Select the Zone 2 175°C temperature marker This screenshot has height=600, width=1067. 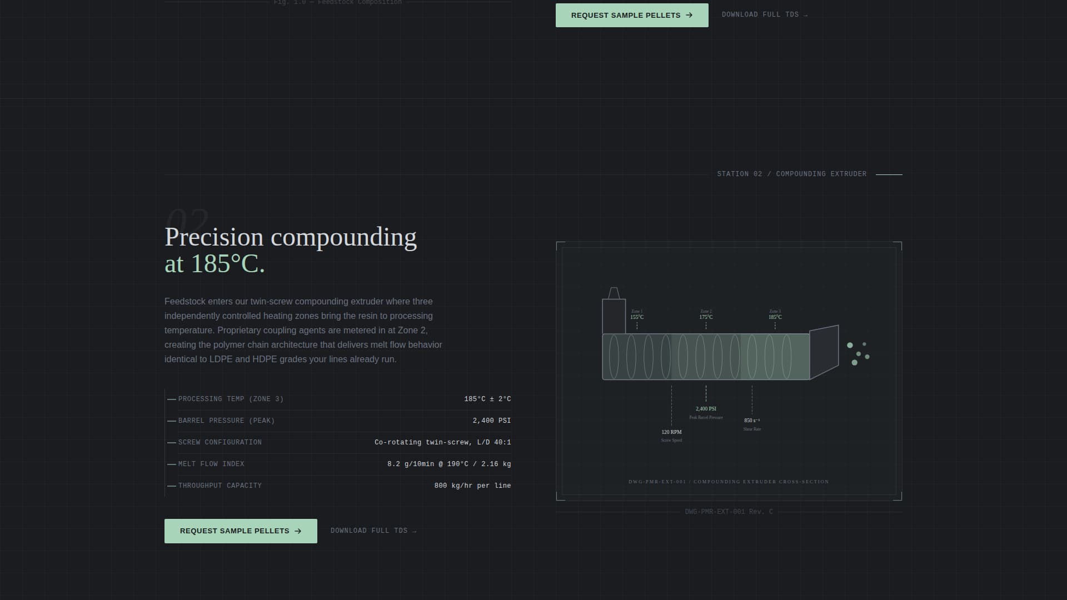(706, 314)
